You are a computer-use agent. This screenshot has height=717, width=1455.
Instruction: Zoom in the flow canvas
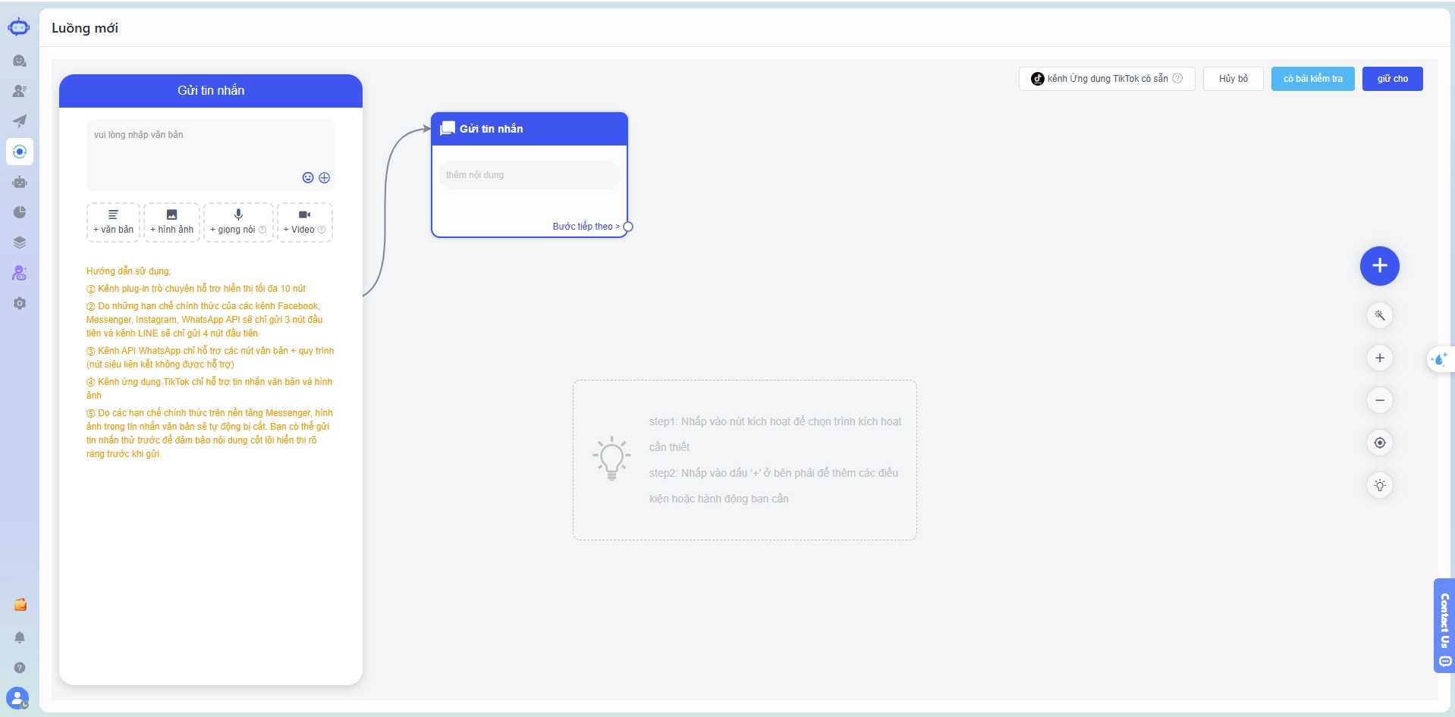tap(1380, 358)
